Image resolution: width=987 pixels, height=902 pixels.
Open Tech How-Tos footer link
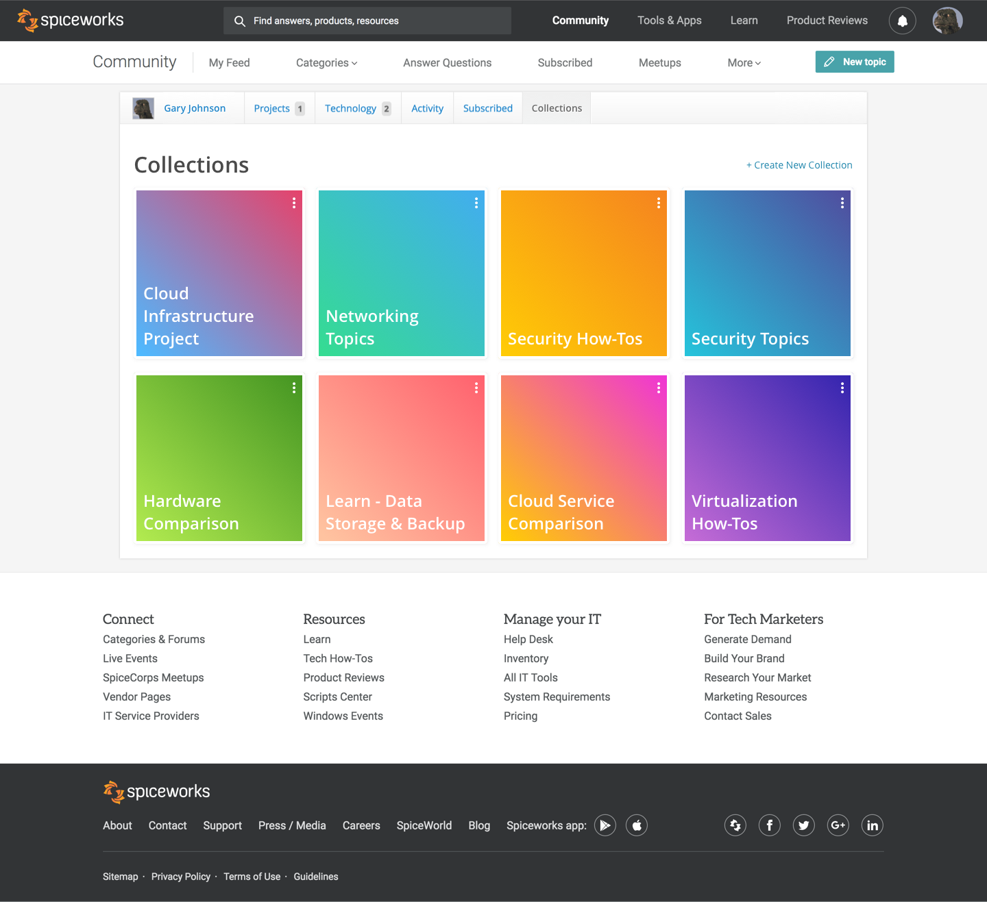338,658
